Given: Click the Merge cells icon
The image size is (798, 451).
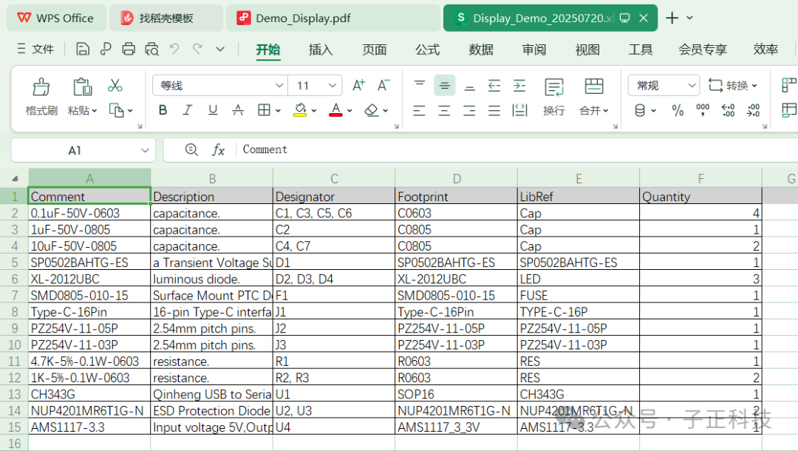Looking at the screenshot, I should pos(593,87).
